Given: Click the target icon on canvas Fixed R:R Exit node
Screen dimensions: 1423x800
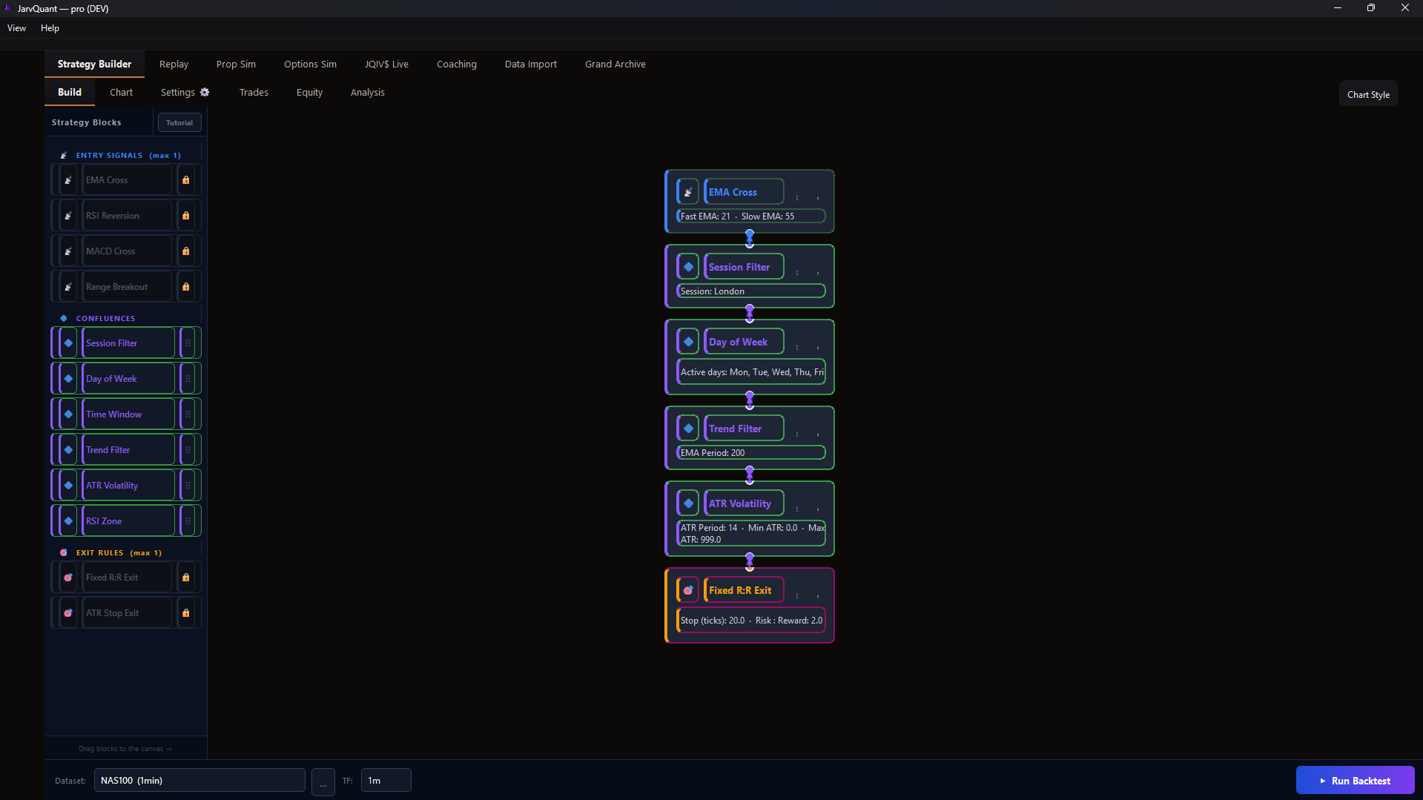Looking at the screenshot, I should pyautogui.click(x=688, y=590).
